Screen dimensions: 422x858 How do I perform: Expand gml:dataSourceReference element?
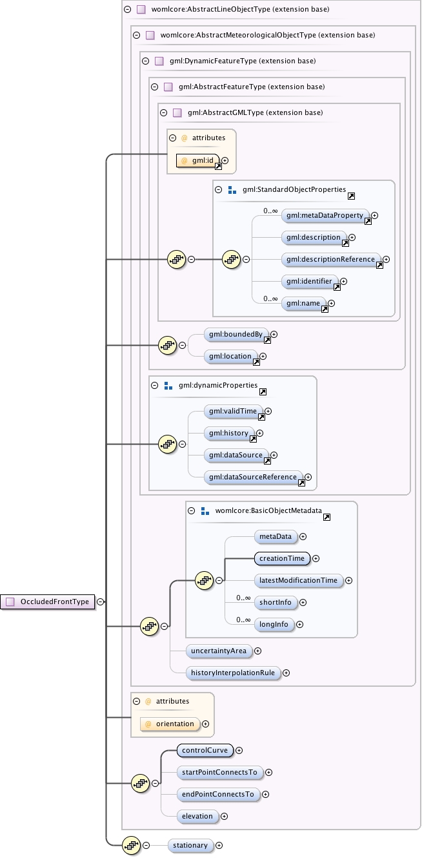tap(308, 477)
